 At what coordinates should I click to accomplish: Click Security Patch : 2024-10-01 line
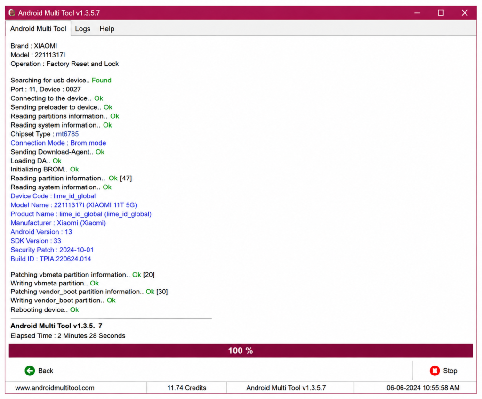52,250
